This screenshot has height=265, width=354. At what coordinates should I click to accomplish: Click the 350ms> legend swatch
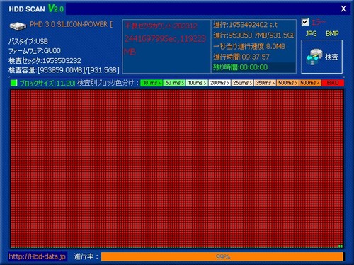click(x=265, y=83)
